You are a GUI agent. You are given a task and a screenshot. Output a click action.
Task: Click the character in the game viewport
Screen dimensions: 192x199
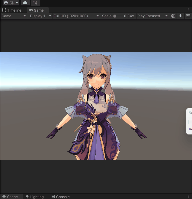(x=96, y=107)
